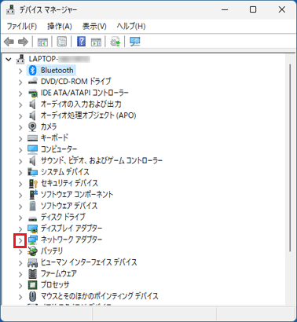The height and width of the screenshot is (322, 297).
Task: Click the マウスとそのほかのポインティング デバイス mouse icon
Action: [32, 296]
